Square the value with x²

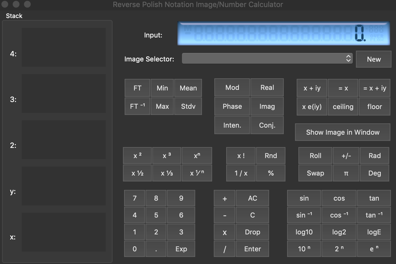tap(137, 156)
